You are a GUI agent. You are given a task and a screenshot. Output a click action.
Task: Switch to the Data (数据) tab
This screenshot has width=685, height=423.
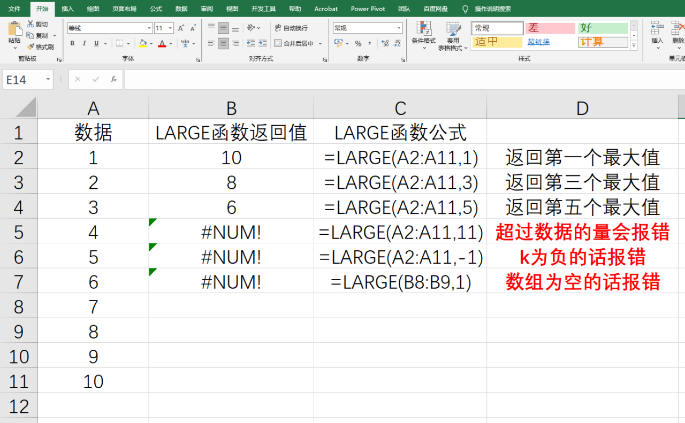pyautogui.click(x=181, y=9)
